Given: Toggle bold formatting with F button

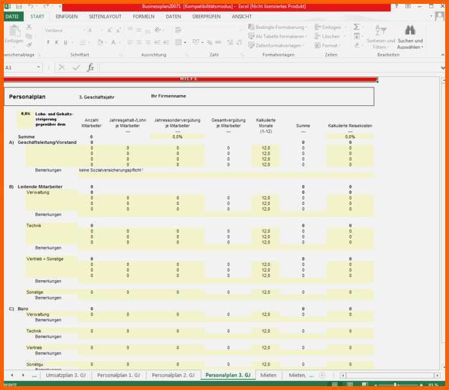Looking at the screenshot, I should point(47,42).
